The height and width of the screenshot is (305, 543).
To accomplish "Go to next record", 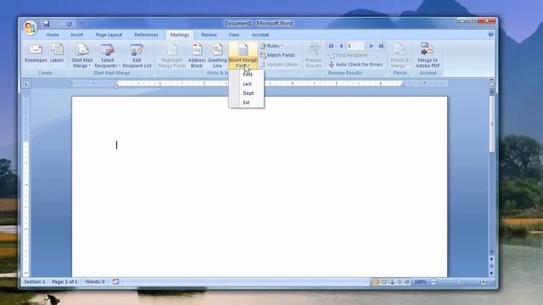I will (x=371, y=46).
